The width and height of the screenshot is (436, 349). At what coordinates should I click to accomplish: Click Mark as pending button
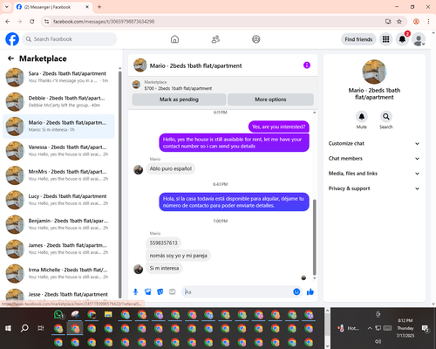tap(179, 99)
